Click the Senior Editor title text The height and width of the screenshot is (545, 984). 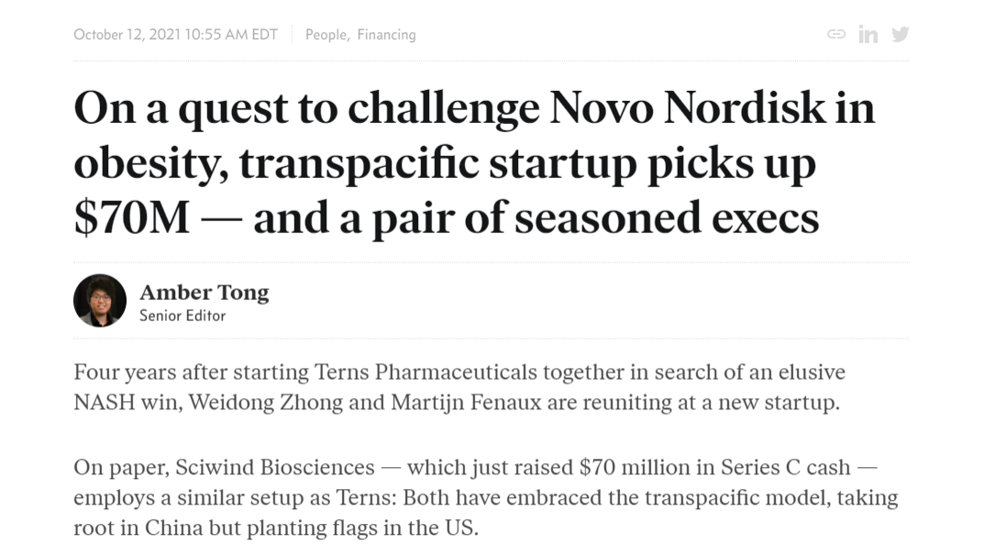click(x=182, y=316)
